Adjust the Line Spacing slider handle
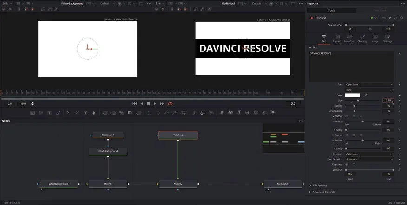Image resolution: width=407 pixels, height=205 pixels. (x=354, y=111)
